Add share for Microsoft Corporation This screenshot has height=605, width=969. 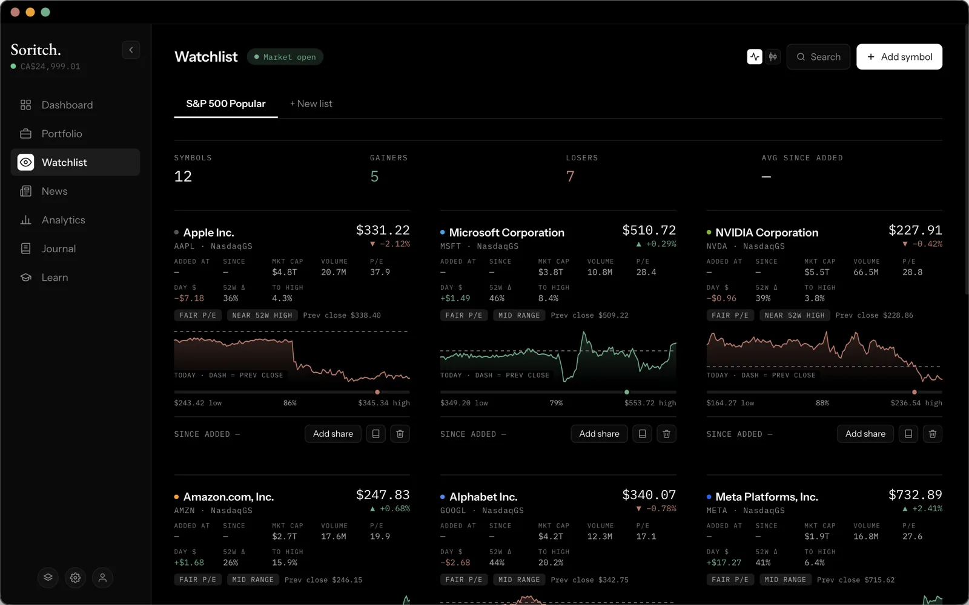(x=600, y=434)
